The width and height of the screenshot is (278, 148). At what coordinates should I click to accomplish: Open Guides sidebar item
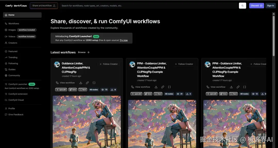10,69
